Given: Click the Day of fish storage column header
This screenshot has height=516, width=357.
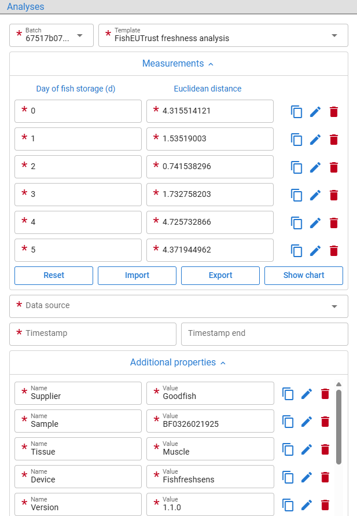Looking at the screenshot, I should tap(76, 89).
